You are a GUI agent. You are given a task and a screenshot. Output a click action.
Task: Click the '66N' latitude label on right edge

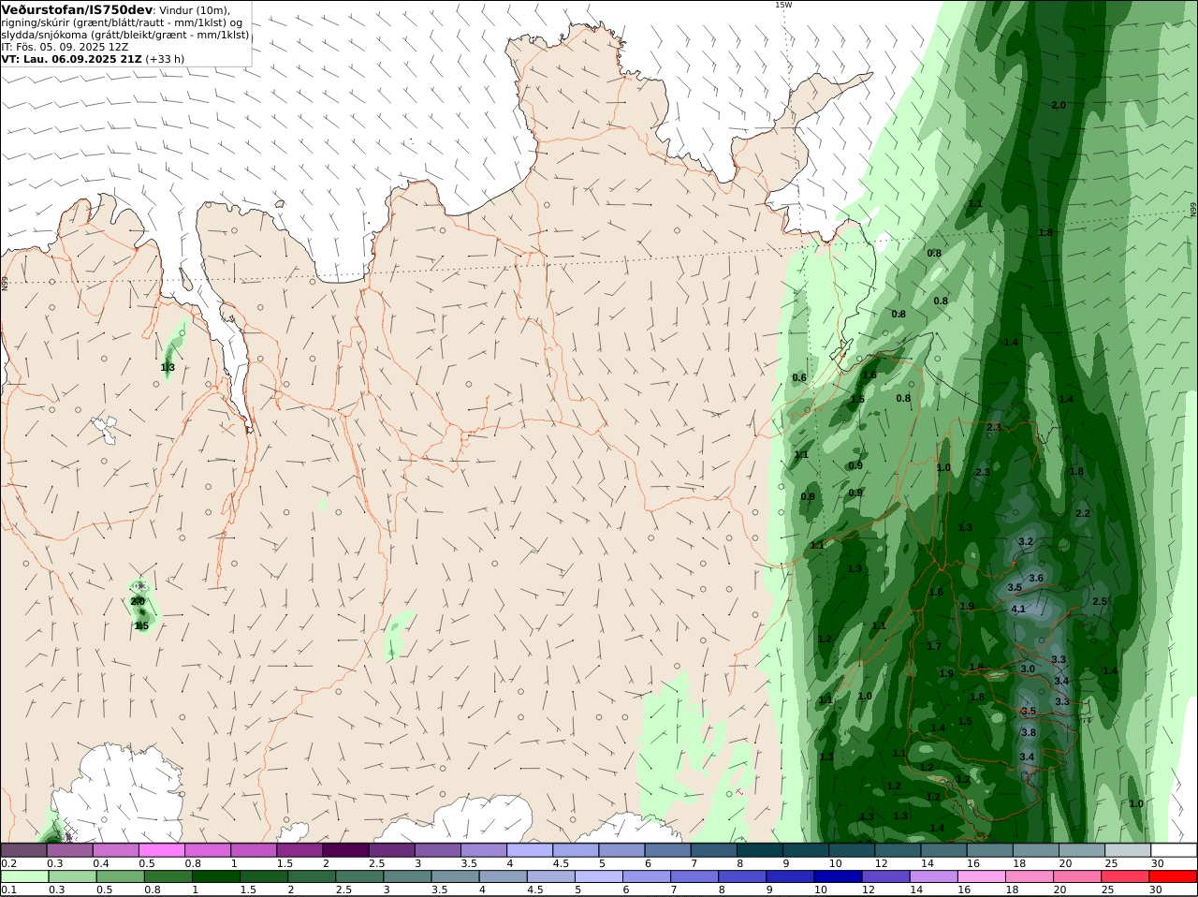[1193, 210]
